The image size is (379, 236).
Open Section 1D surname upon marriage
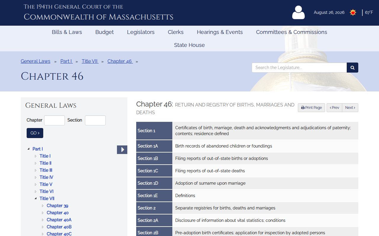pyautogui.click(x=247, y=183)
